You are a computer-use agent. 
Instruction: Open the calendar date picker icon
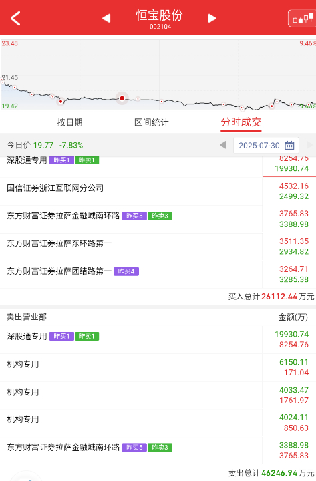(289, 145)
